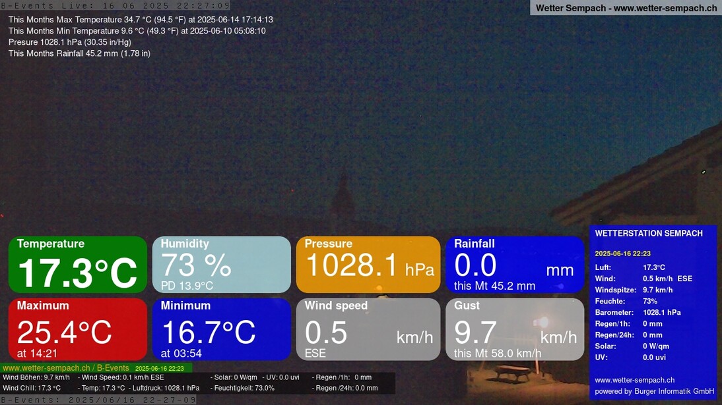Click 'Regen /24h: 0.0 mm' in the bottom strip

pyautogui.click(x=345, y=388)
